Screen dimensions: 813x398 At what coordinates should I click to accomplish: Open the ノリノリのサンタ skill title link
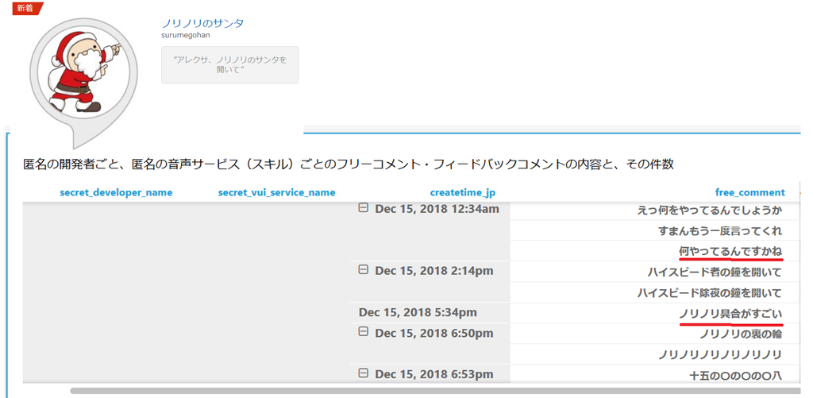point(202,23)
